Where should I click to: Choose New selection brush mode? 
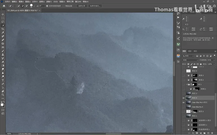point(18,6)
